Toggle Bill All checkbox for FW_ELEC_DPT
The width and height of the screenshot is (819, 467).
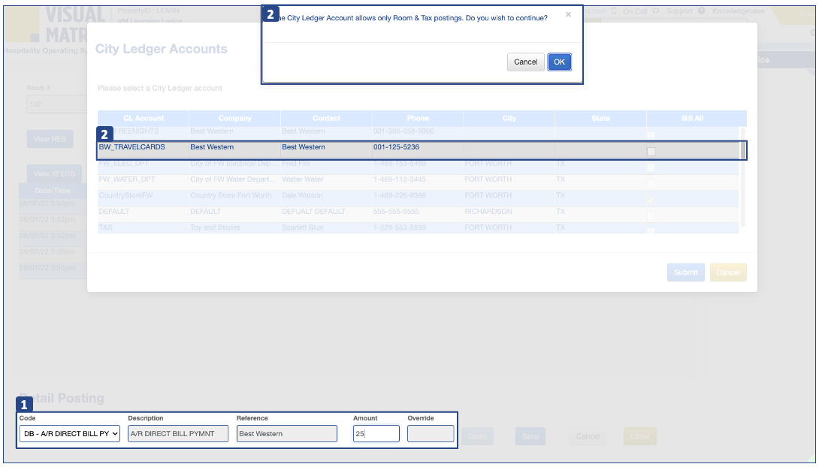(651, 167)
